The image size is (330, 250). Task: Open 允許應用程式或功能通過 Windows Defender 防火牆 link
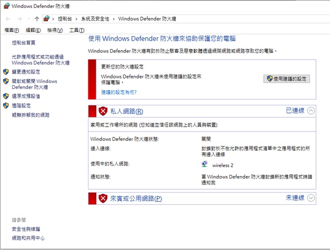tap(41, 60)
